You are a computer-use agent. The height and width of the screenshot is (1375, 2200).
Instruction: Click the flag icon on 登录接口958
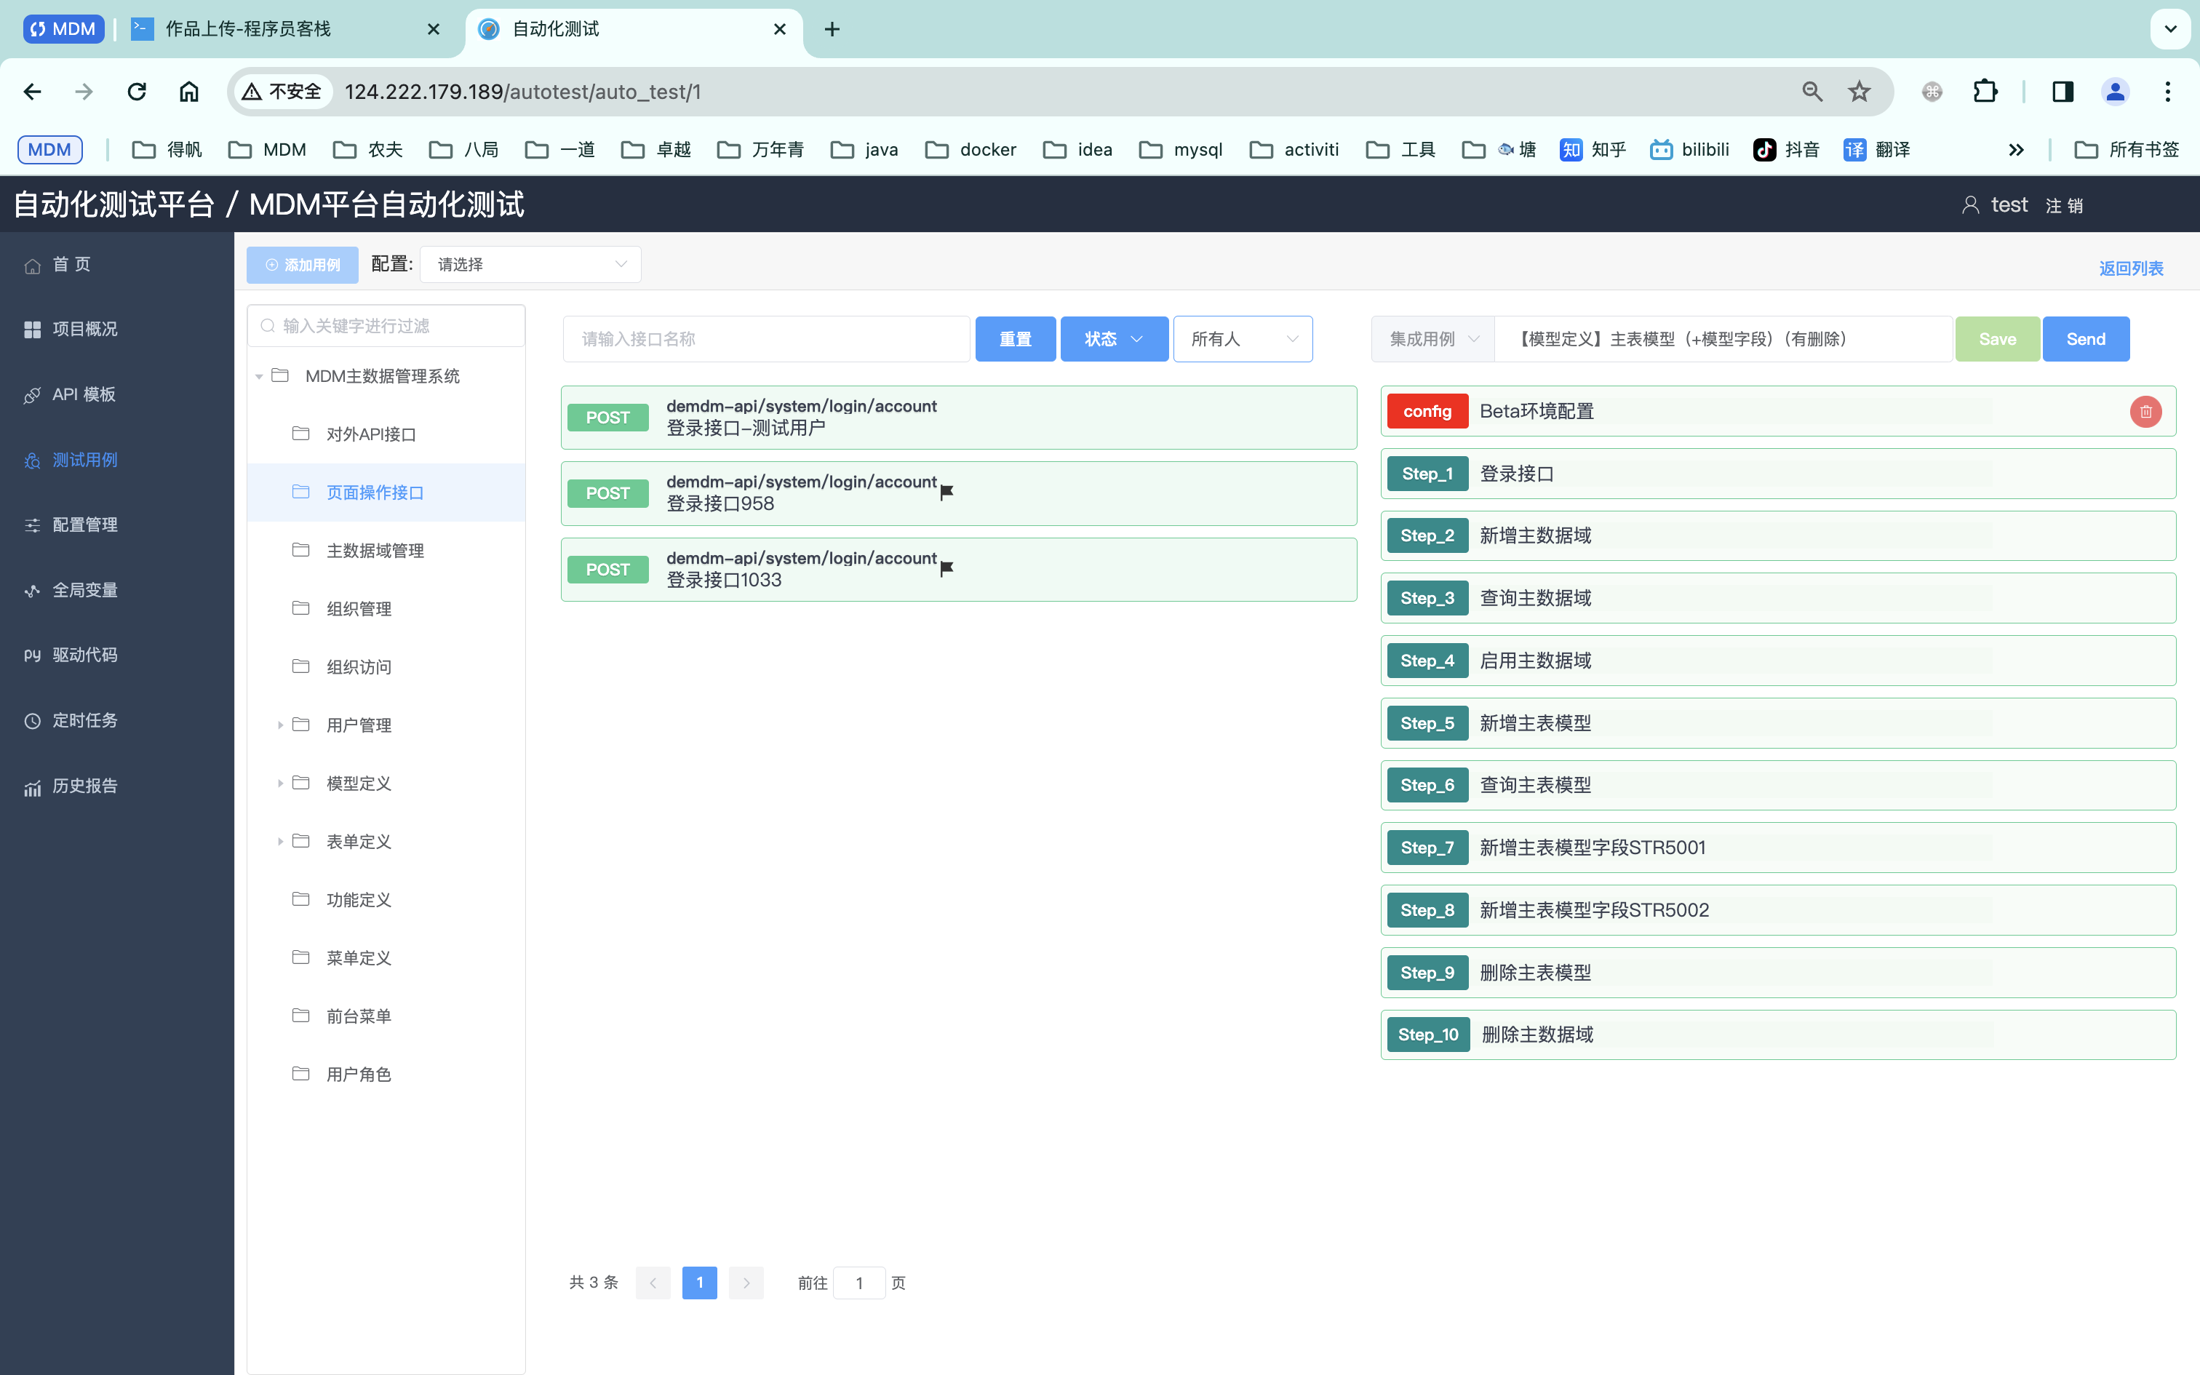coord(946,492)
